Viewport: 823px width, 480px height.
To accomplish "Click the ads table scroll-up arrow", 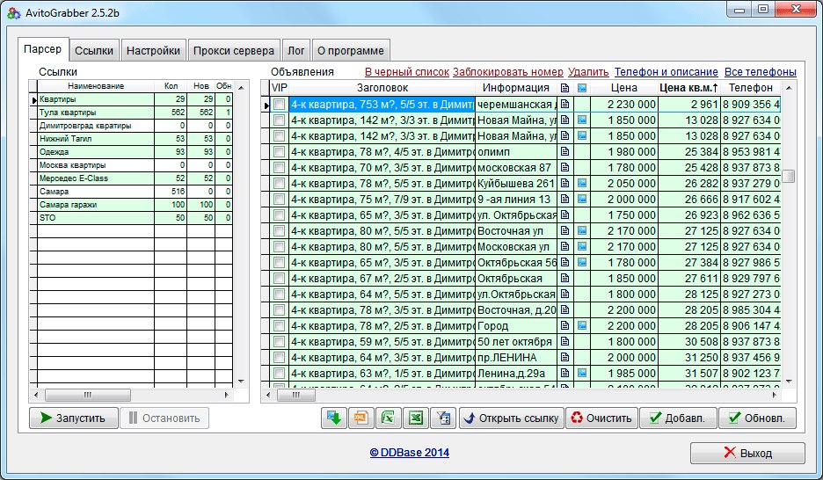I will pos(789,87).
